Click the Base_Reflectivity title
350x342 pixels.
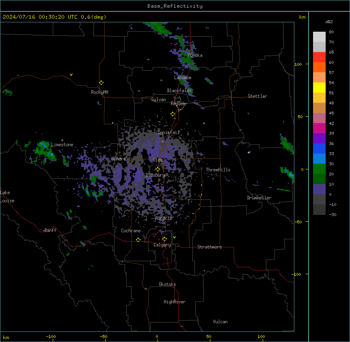[x=175, y=6]
